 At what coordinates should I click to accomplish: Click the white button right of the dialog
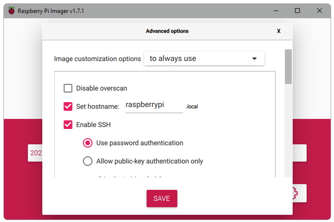pos(299,153)
